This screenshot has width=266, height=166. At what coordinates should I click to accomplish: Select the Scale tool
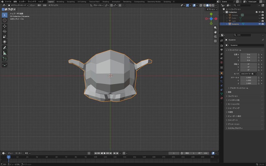(x=5, y=36)
